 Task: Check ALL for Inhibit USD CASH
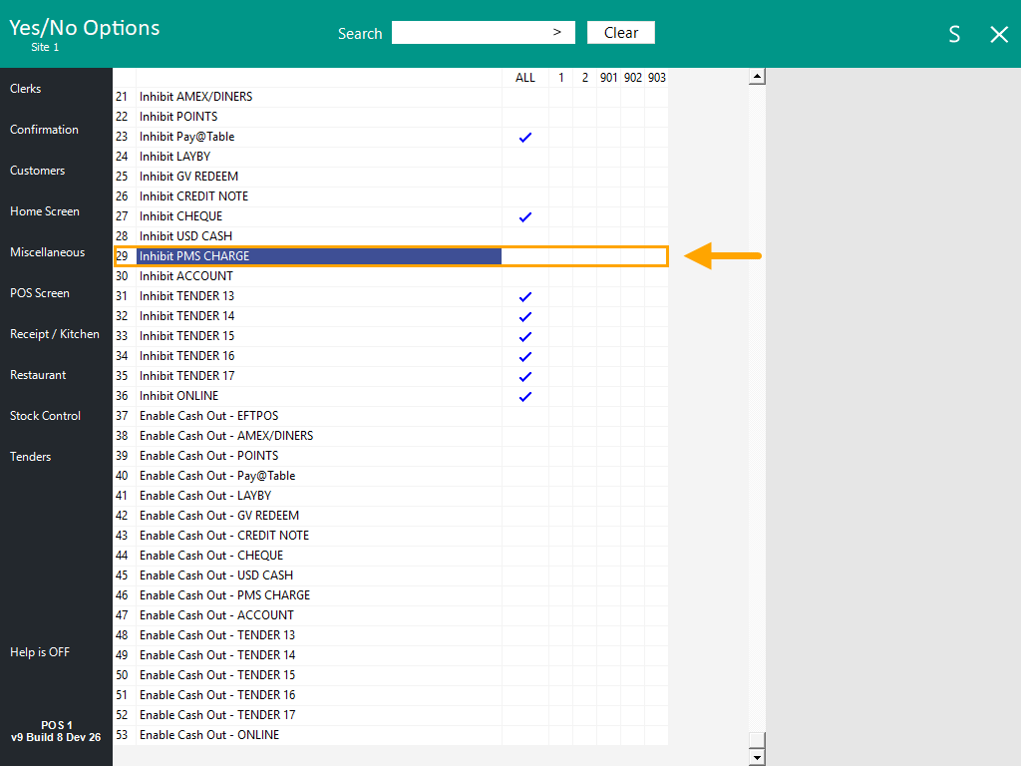point(524,236)
